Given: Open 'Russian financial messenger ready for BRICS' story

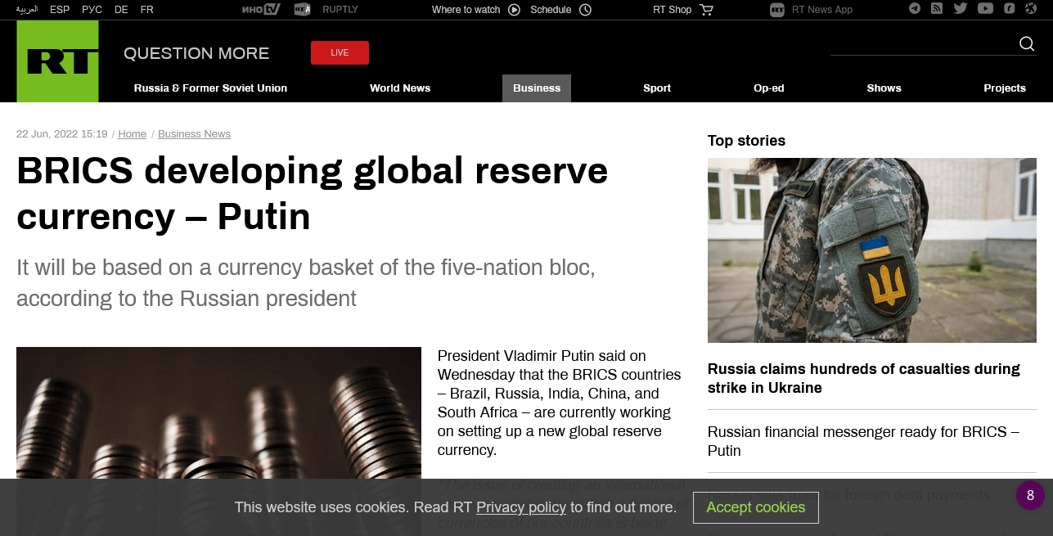Looking at the screenshot, I should [863, 441].
